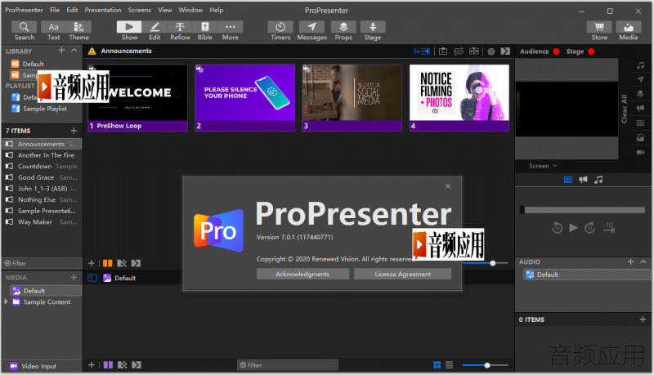Toggle the Stage output indicator
654x375 pixels.
591,51
